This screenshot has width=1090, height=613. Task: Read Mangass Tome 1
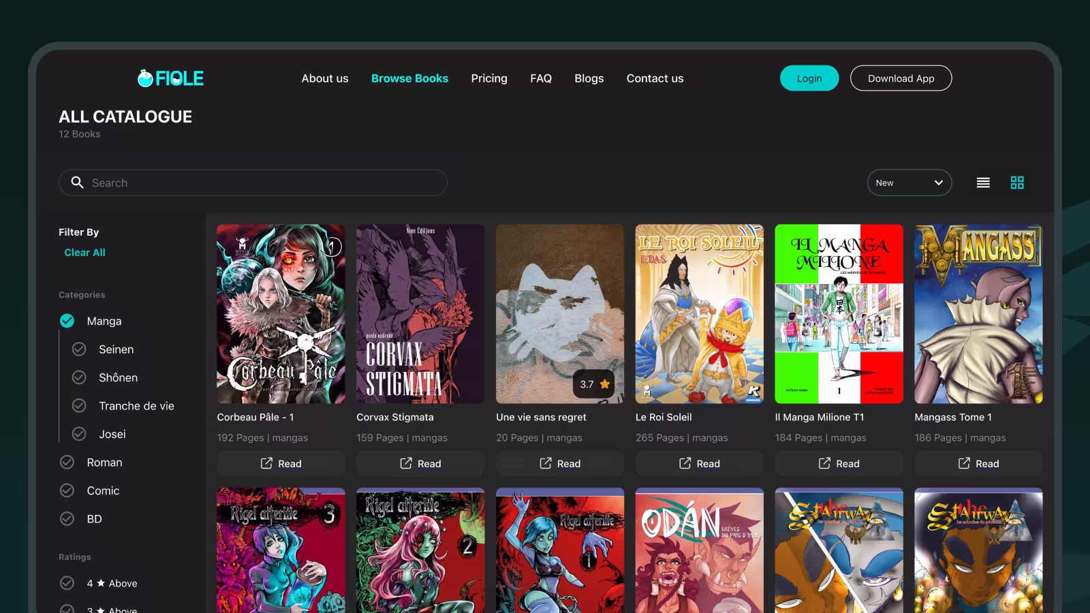coord(978,463)
